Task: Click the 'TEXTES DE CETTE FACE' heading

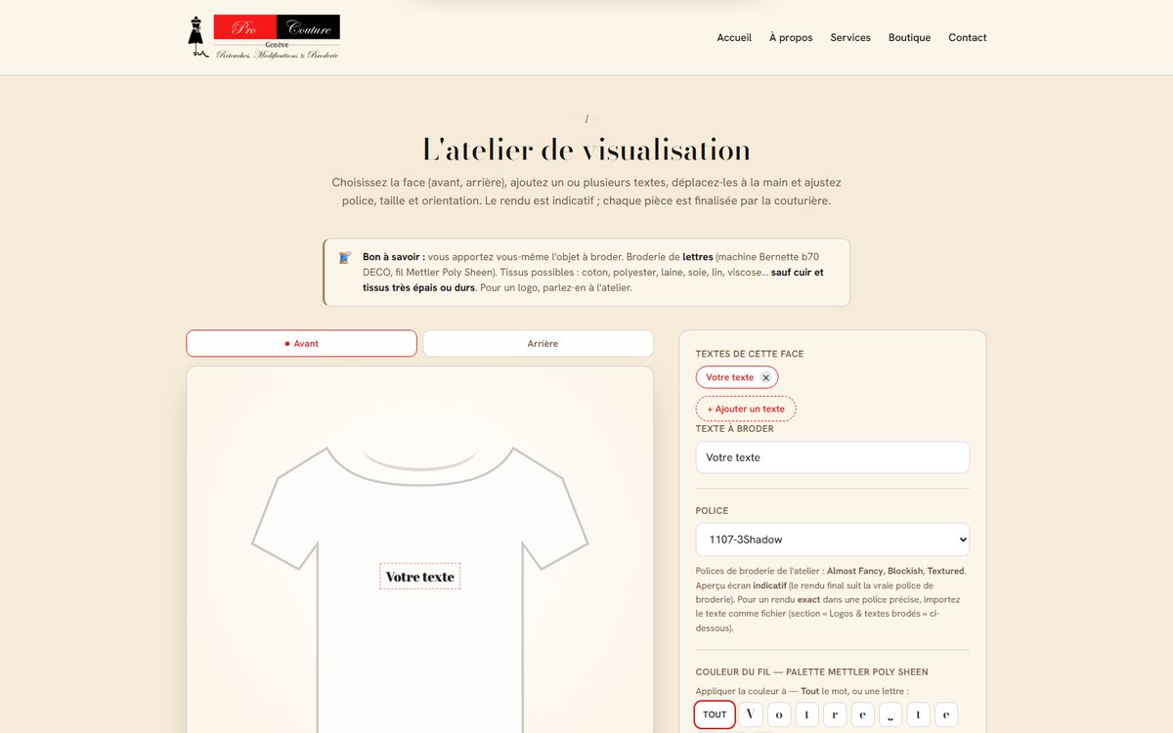Action: point(750,354)
